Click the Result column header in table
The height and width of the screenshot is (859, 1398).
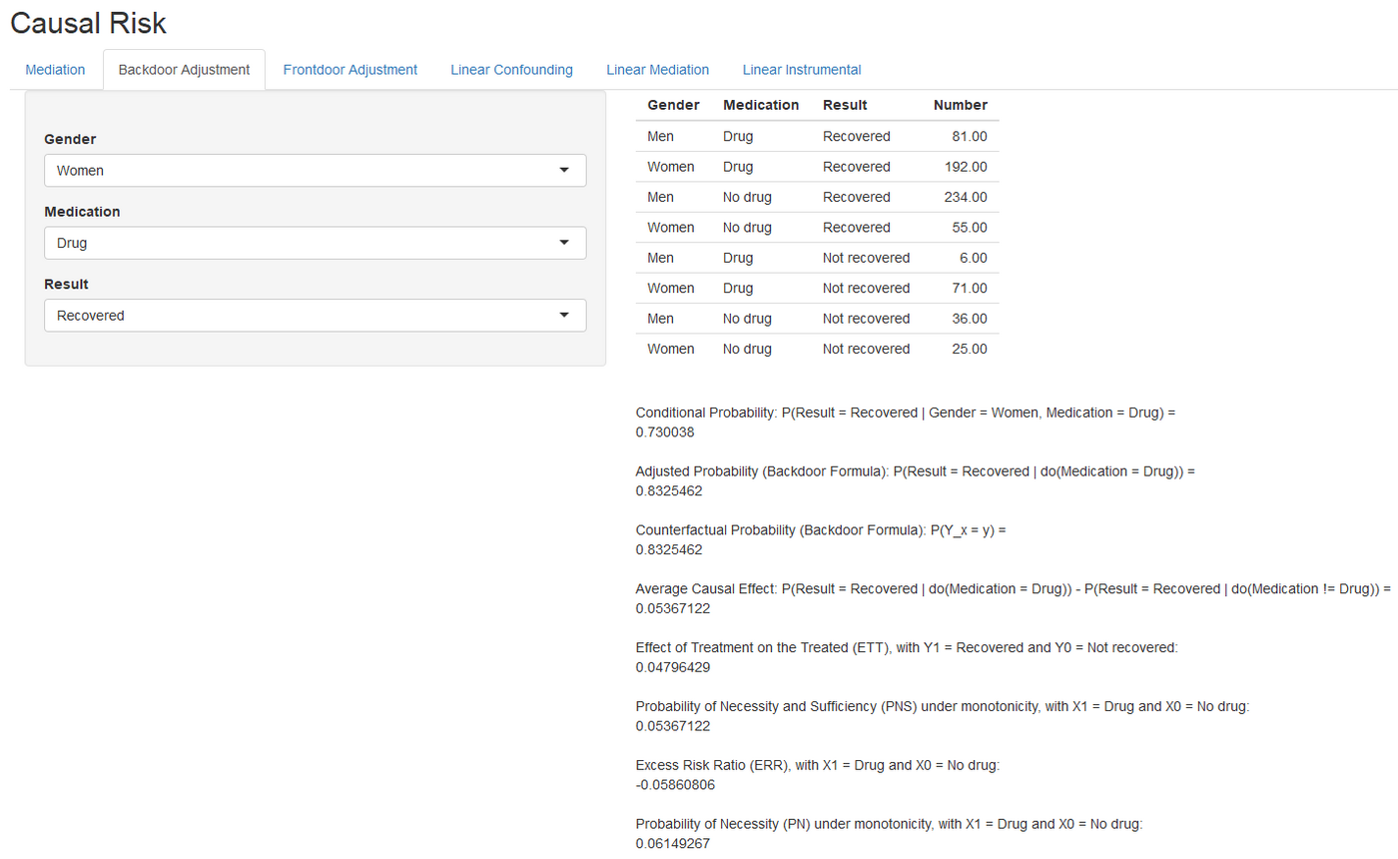(x=845, y=105)
